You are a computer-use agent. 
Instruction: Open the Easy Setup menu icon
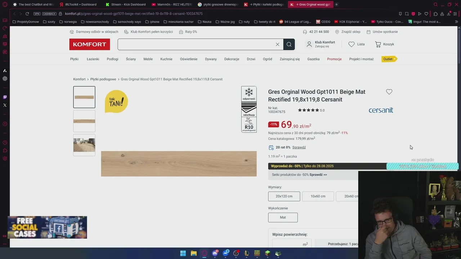pos(456,14)
